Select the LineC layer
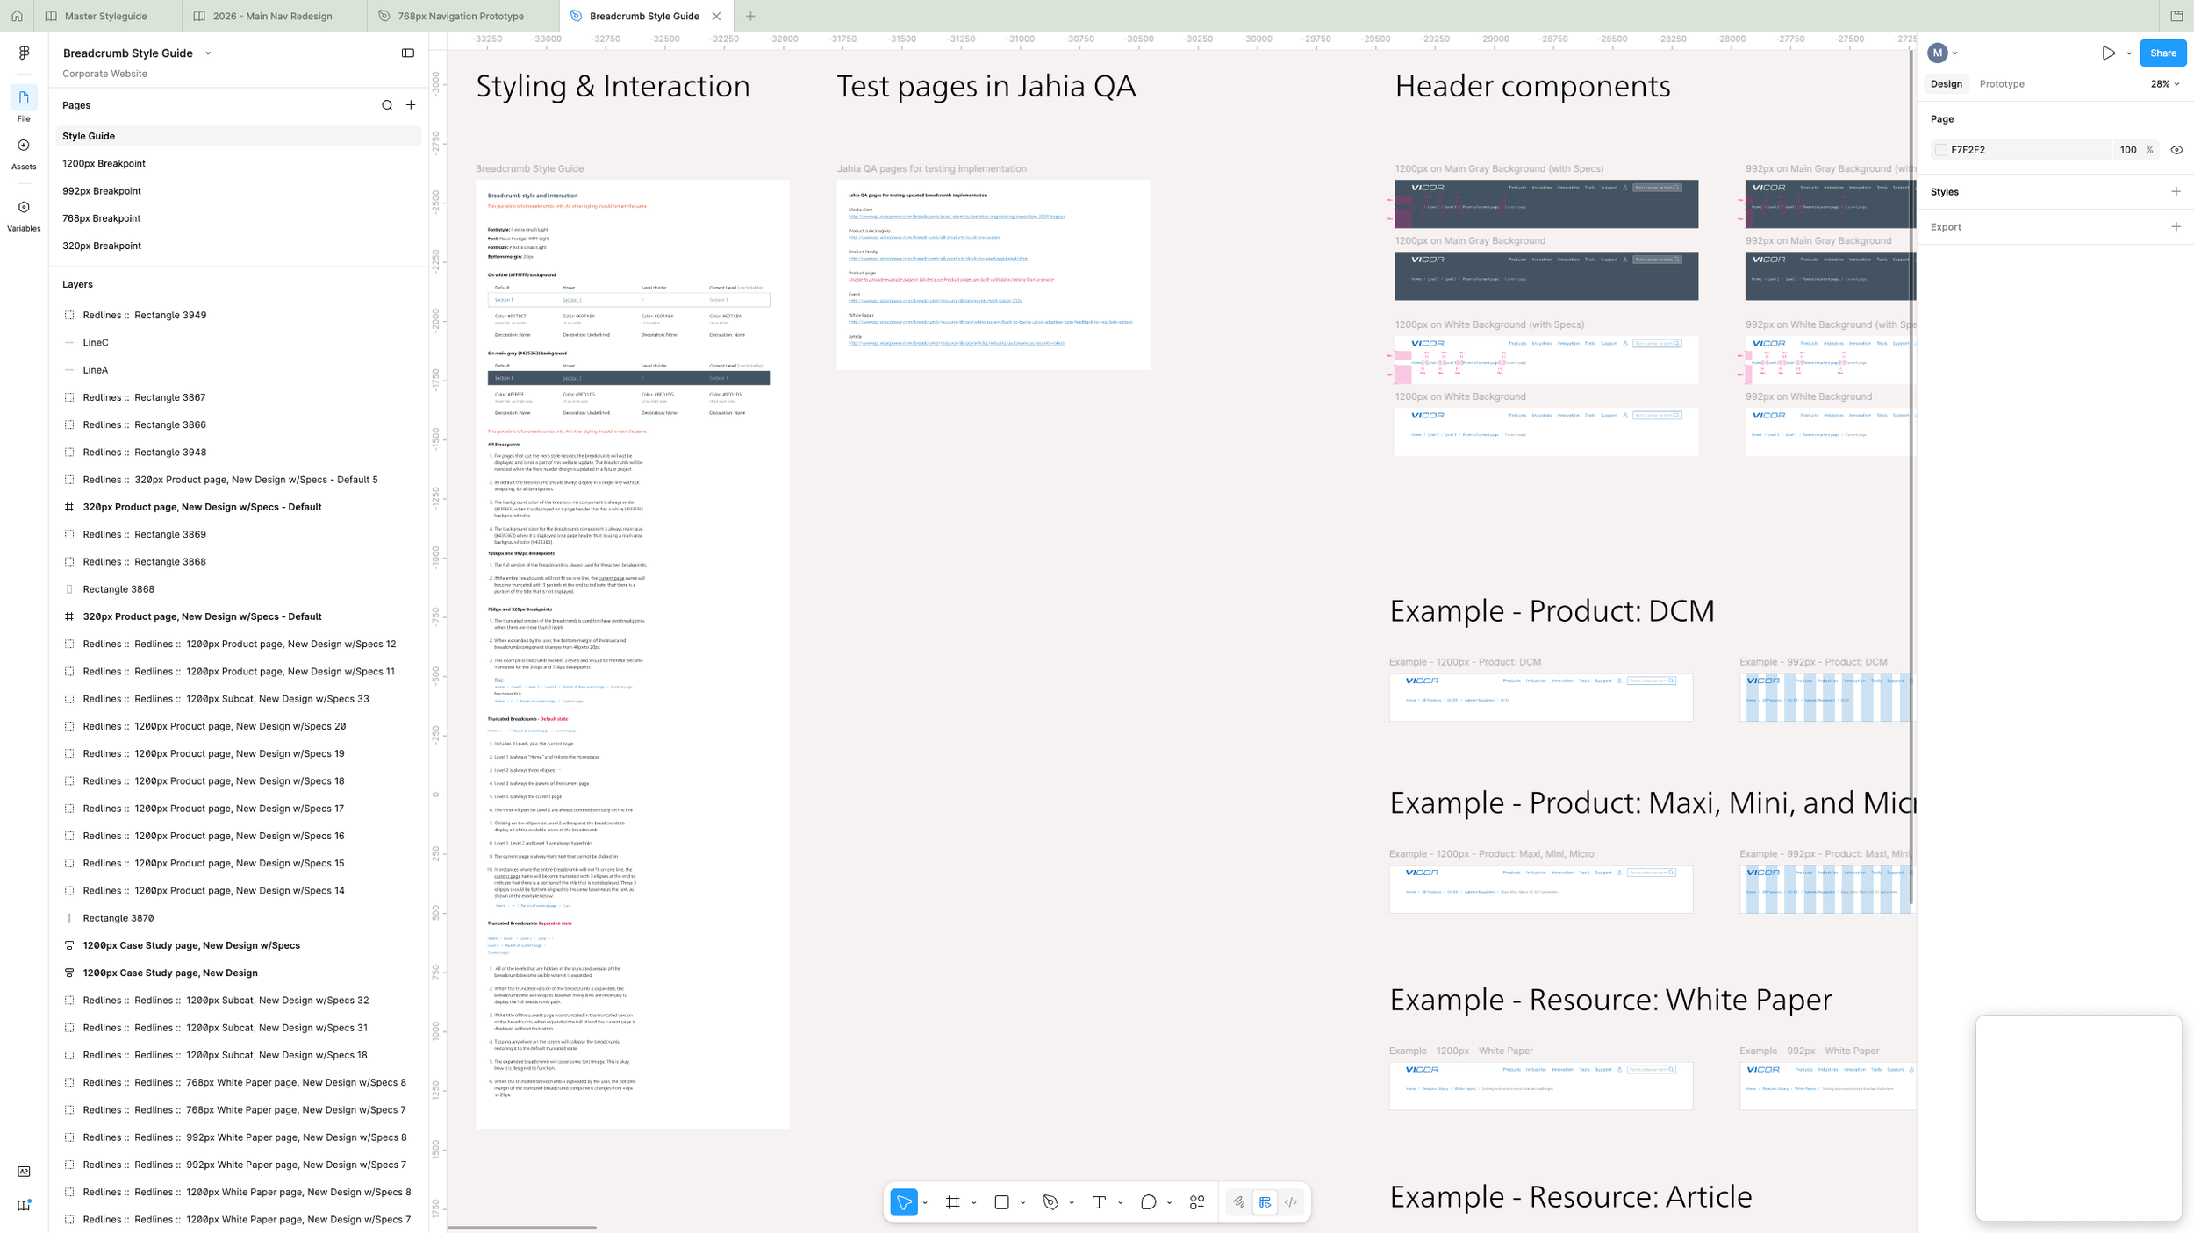Viewport: 2194px width, 1233px height. (238, 342)
